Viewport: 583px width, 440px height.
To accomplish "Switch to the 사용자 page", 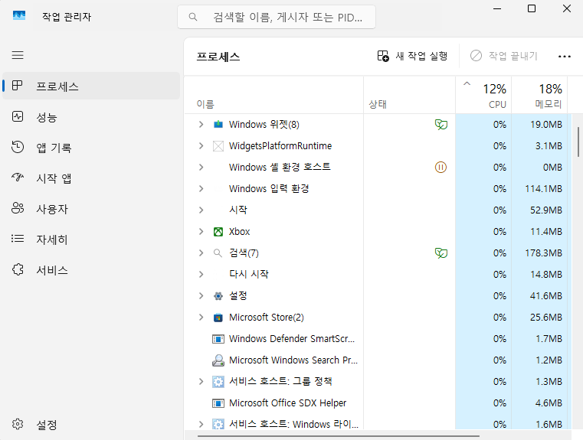I will pos(91,209).
